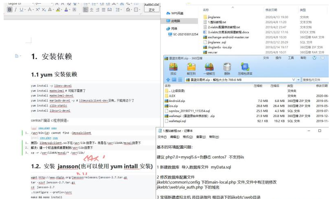
Task: Click the 一键解压 (One-click extract) icon
Action: tap(209, 68)
